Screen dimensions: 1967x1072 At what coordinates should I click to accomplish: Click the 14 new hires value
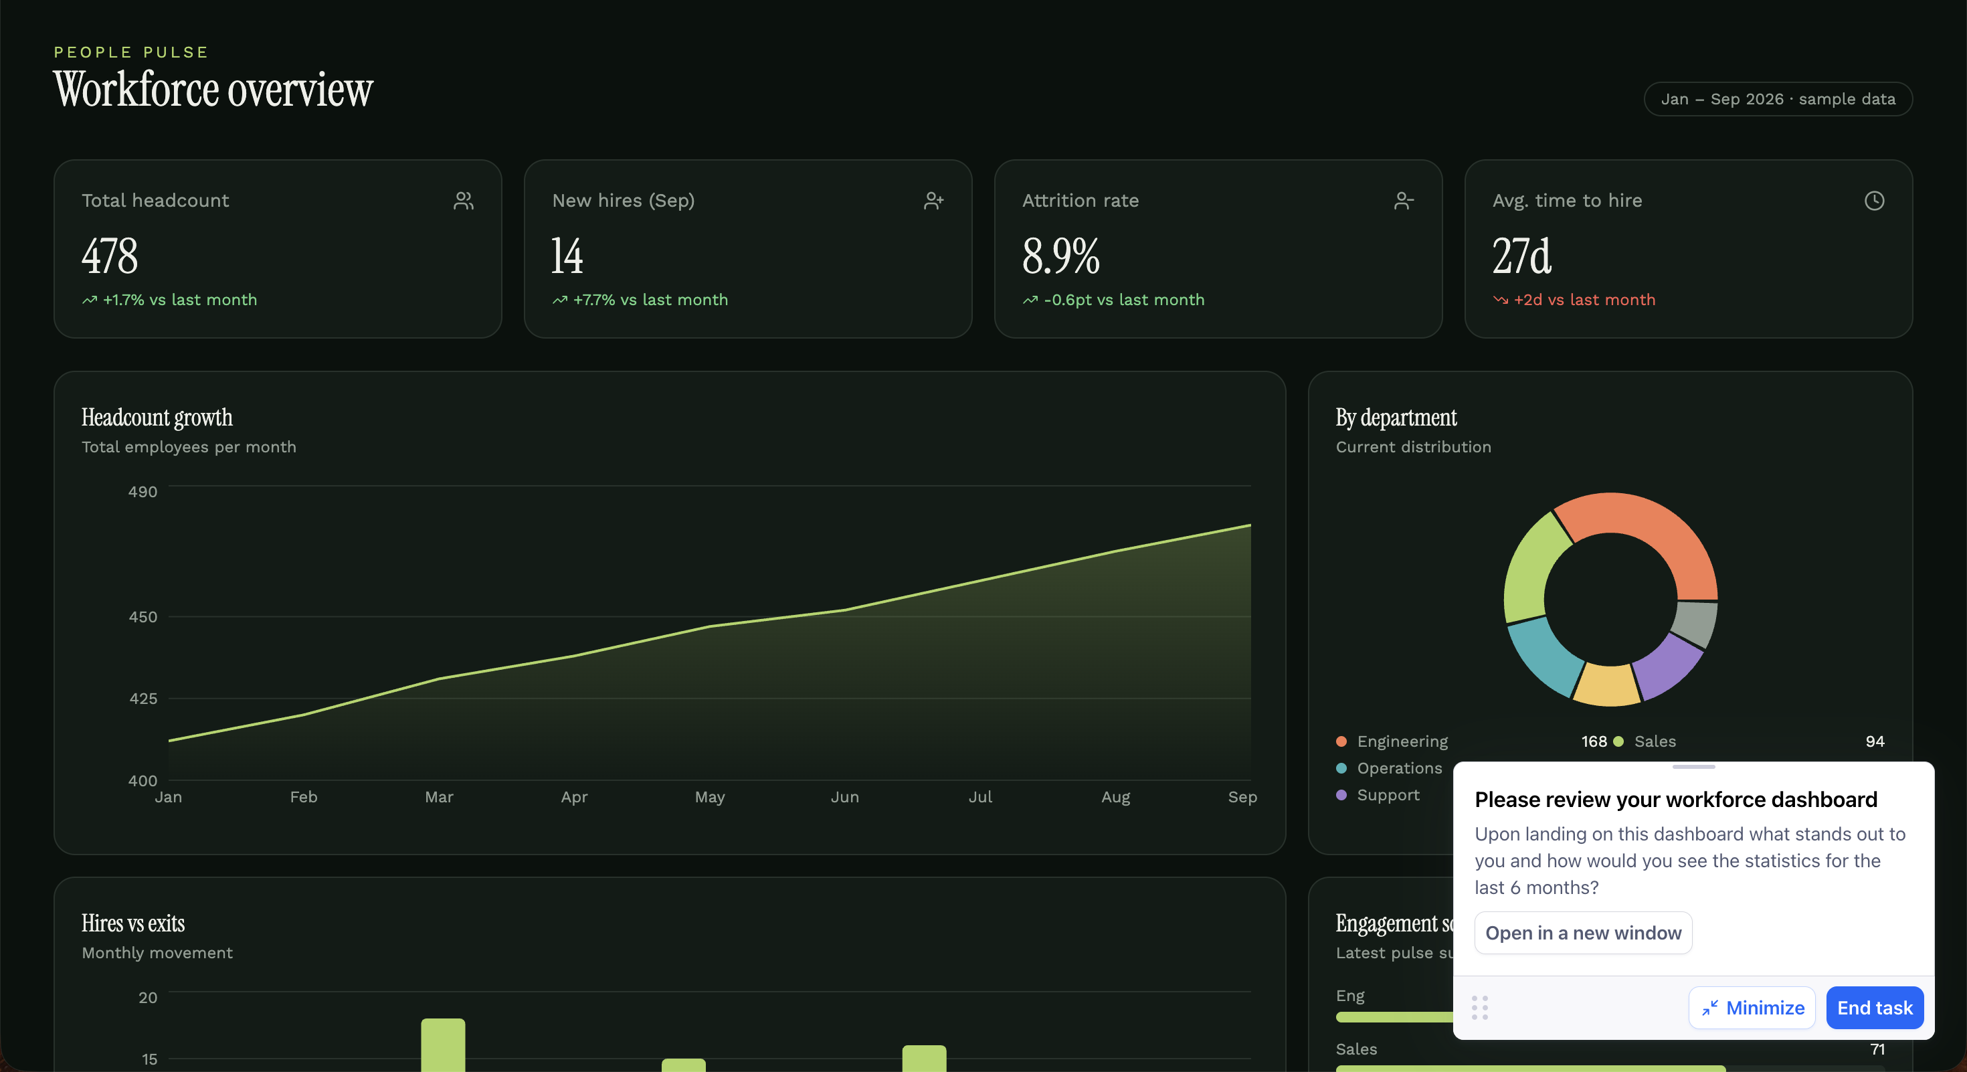pos(567,256)
